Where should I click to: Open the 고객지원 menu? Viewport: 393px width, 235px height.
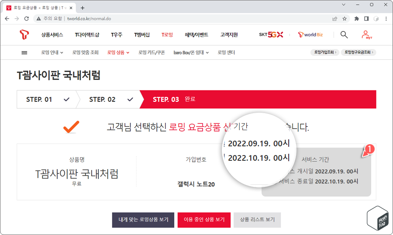(229, 35)
